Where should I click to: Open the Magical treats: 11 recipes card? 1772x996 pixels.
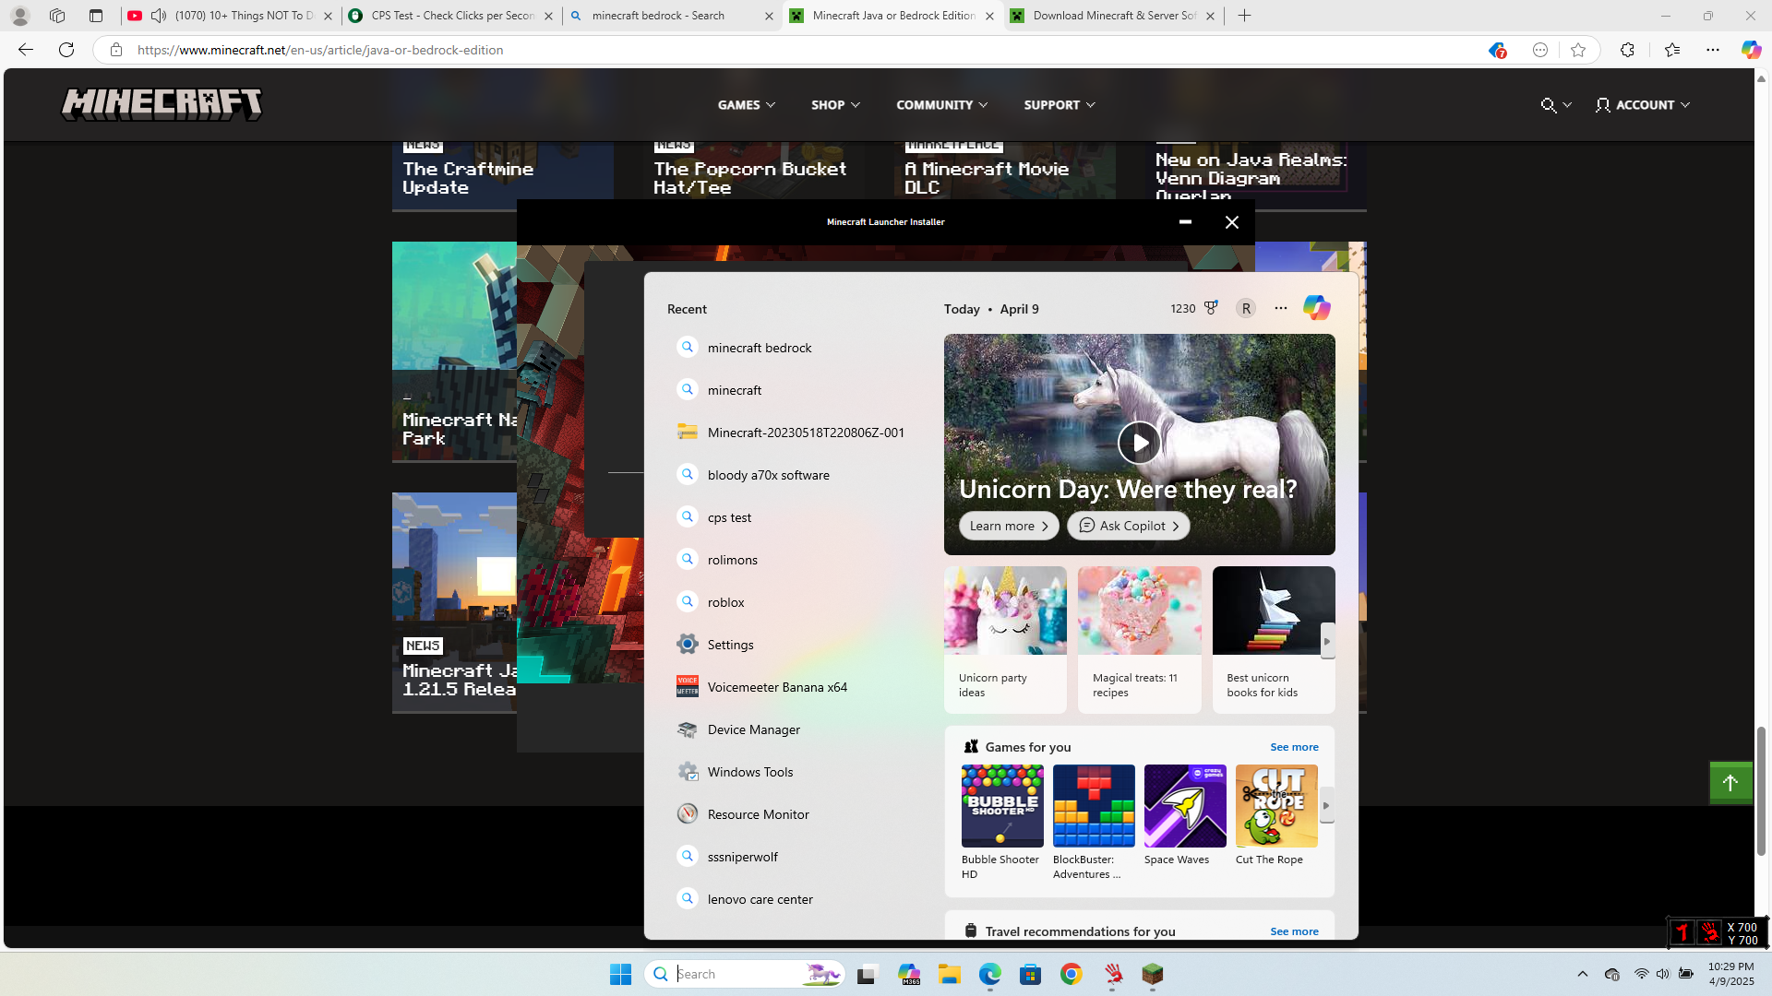(x=1140, y=640)
